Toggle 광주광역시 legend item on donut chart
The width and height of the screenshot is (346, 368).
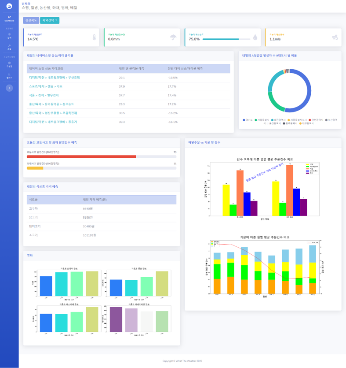290,123
